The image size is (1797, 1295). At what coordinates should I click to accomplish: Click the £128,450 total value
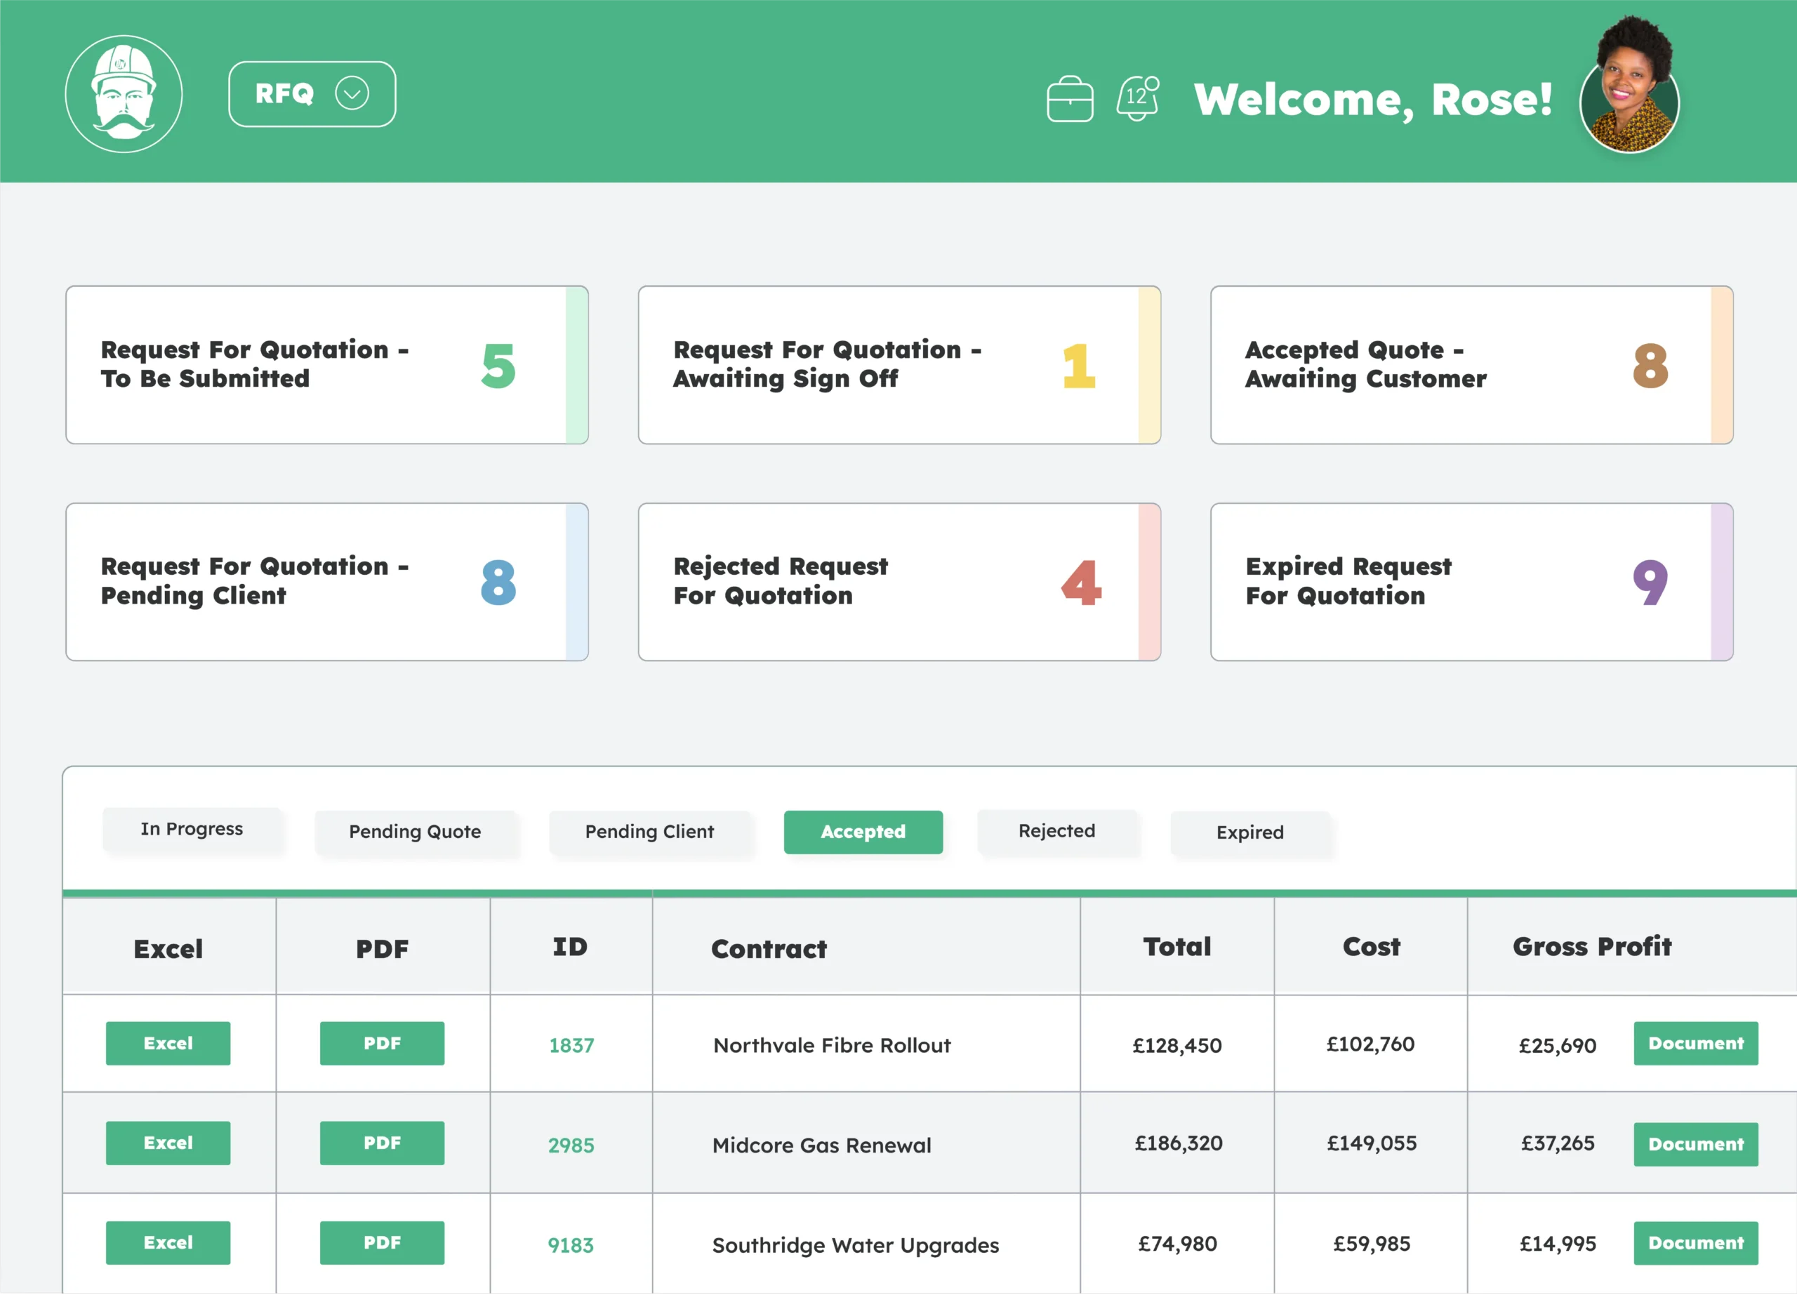click(1177, 1046)
